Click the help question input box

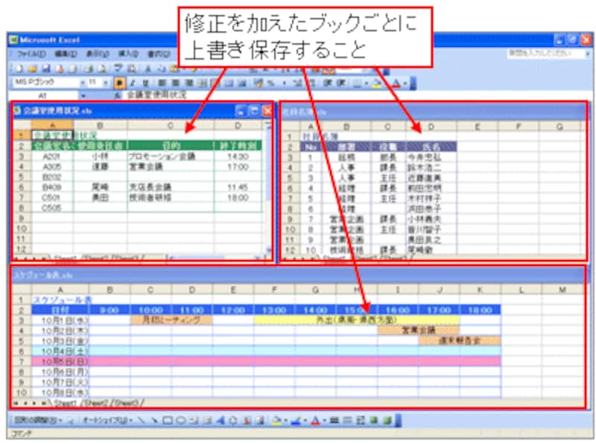(545, 53)
